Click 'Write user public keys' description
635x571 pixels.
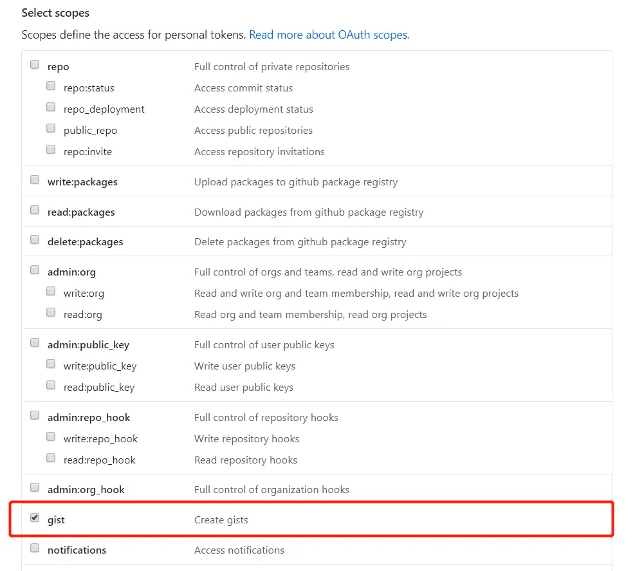coord(244,366)
